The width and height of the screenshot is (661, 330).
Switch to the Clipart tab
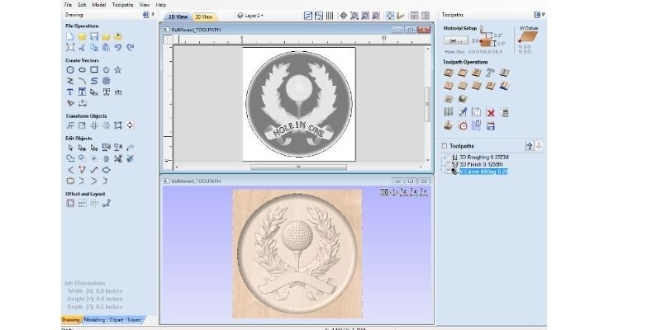(117, 320)
